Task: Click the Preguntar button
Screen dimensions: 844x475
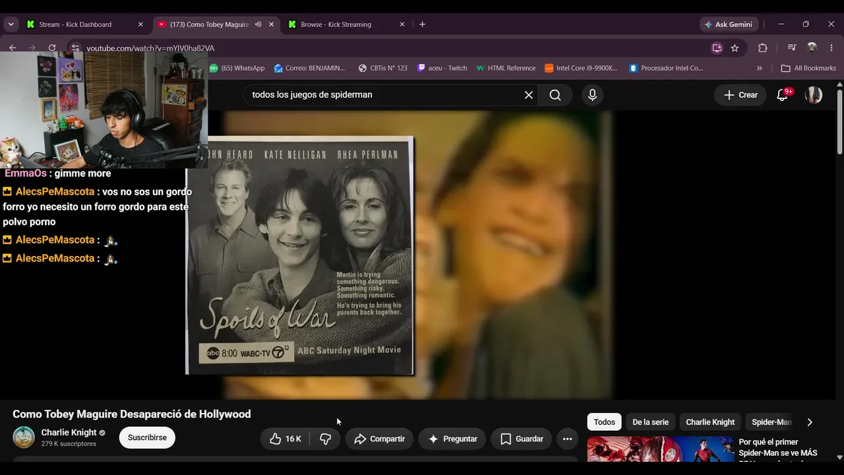Action: tap(452, 439)
